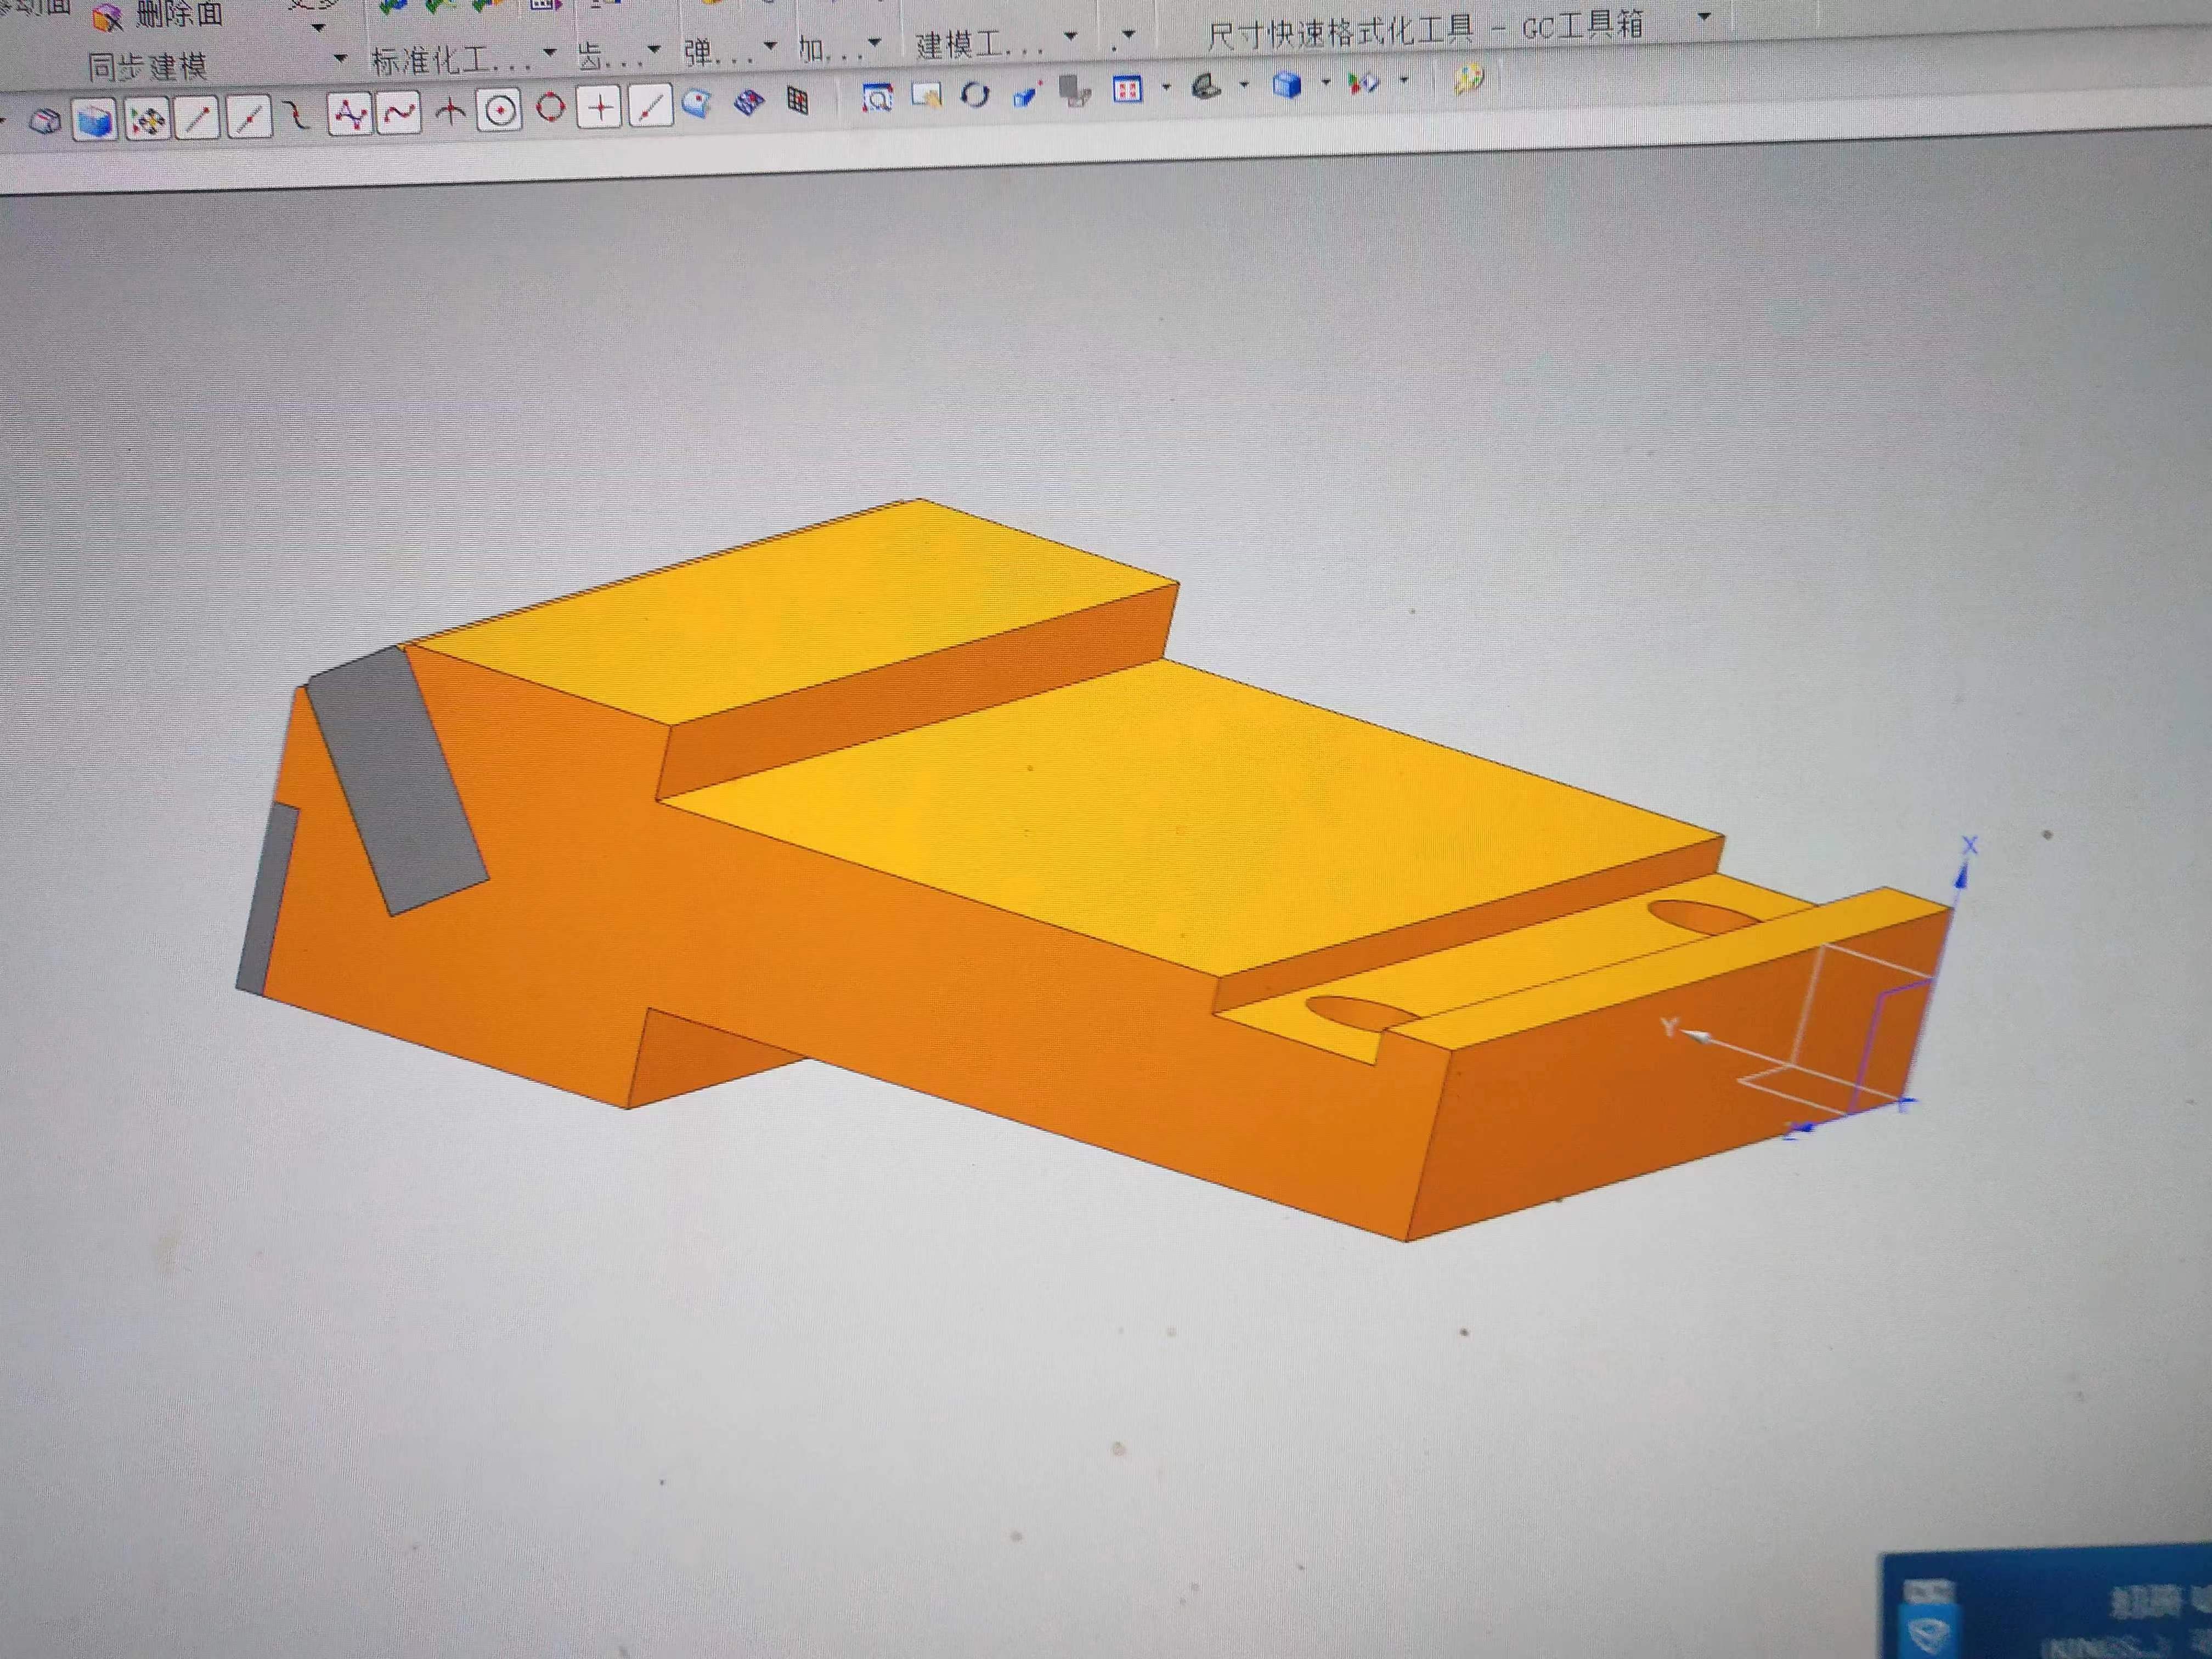Click the red grid view layout icon
The height and width of the screenshot is (1659, 2212).
pos(1128,90)
